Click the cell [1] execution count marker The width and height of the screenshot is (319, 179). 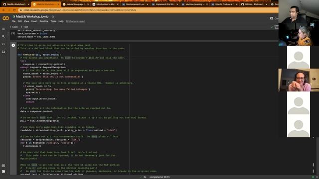(13, 33)
